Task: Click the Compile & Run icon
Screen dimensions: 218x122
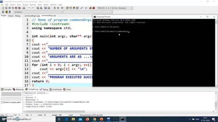Action: (x=74, y=8)
